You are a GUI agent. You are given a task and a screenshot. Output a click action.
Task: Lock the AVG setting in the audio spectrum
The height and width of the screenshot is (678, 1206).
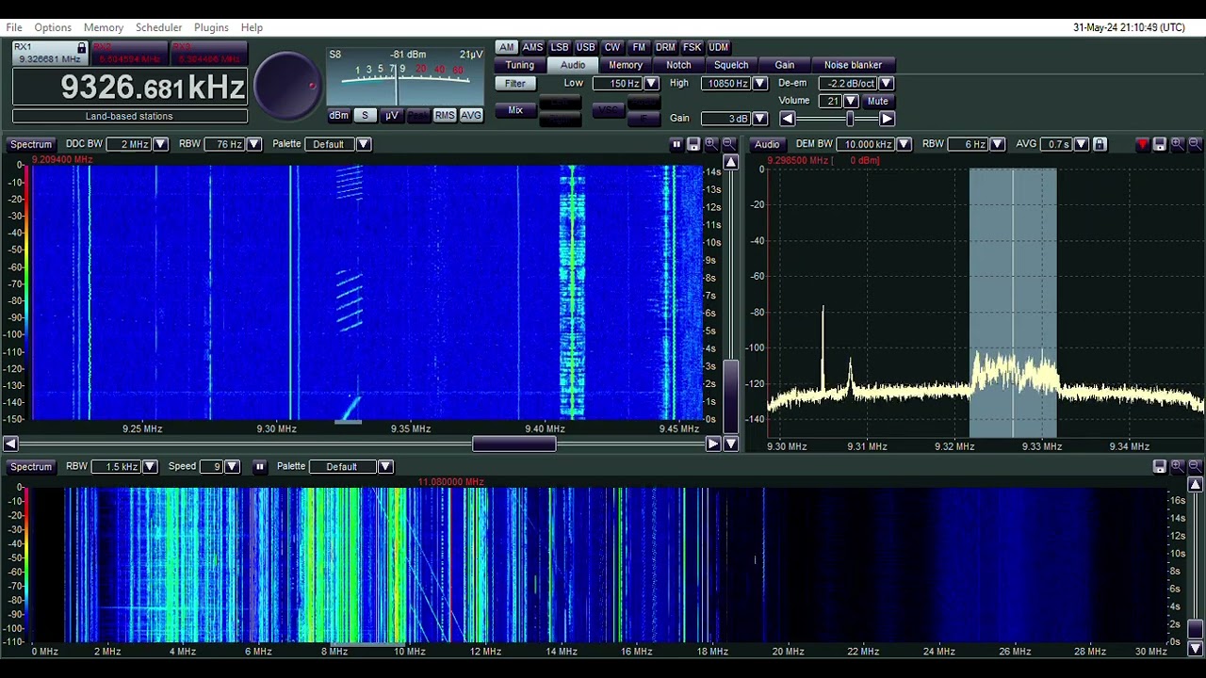pos(1100,144)
